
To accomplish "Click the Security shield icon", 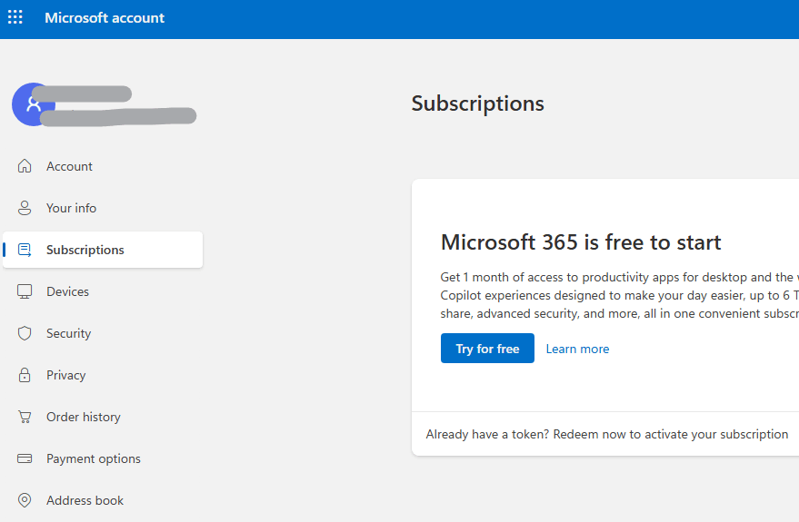I will 25,333.
